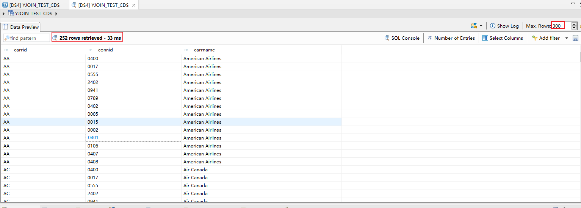Increase Max. Rows with the up stepper
The height and width of the screenshot is (208, 581).
(x=574, y=24)
